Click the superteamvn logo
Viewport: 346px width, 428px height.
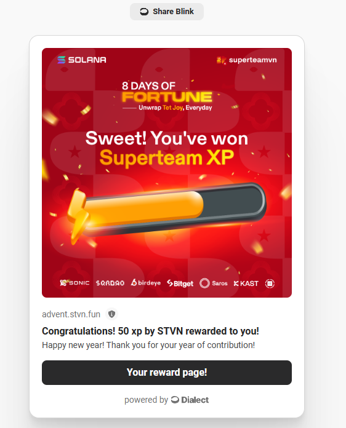point(246,60)
